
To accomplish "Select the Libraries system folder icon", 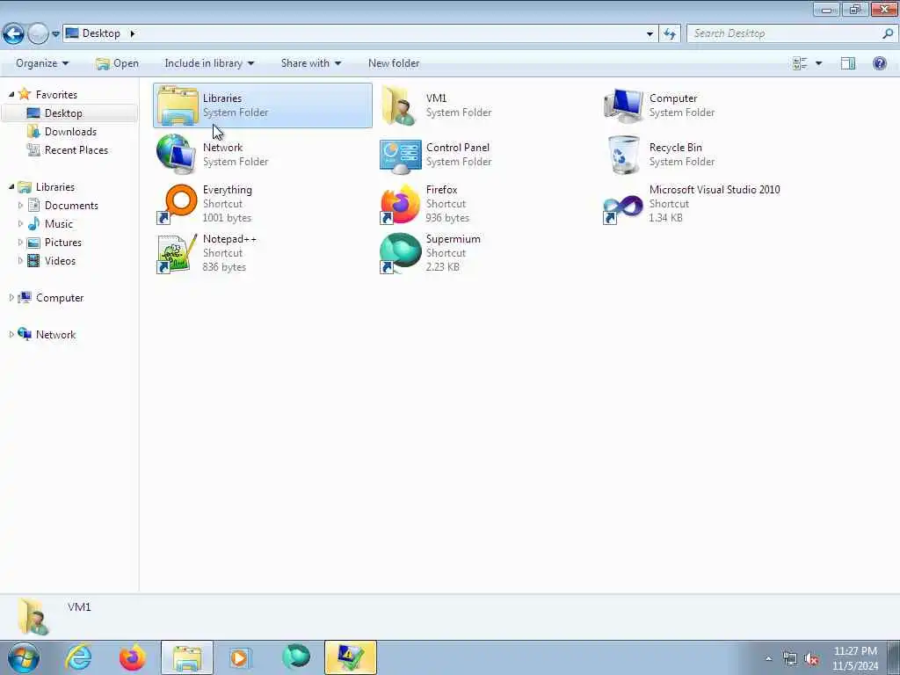I will (x=178, y=105).
